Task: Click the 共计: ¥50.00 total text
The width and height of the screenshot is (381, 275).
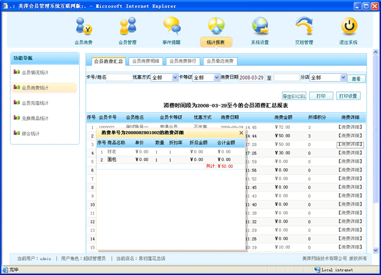Action: [x=219, y=166]
